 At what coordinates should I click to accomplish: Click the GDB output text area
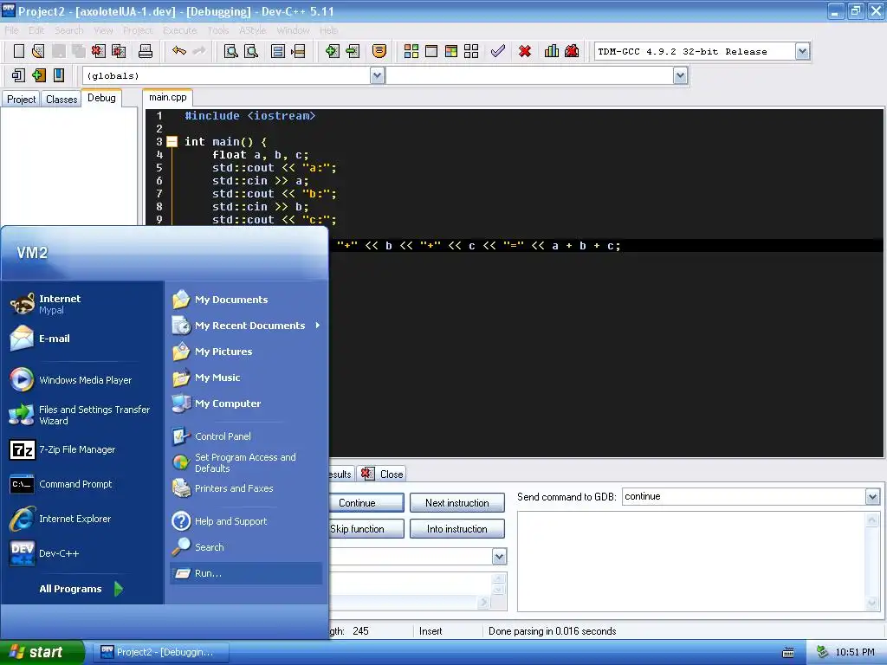pos(691,561)
